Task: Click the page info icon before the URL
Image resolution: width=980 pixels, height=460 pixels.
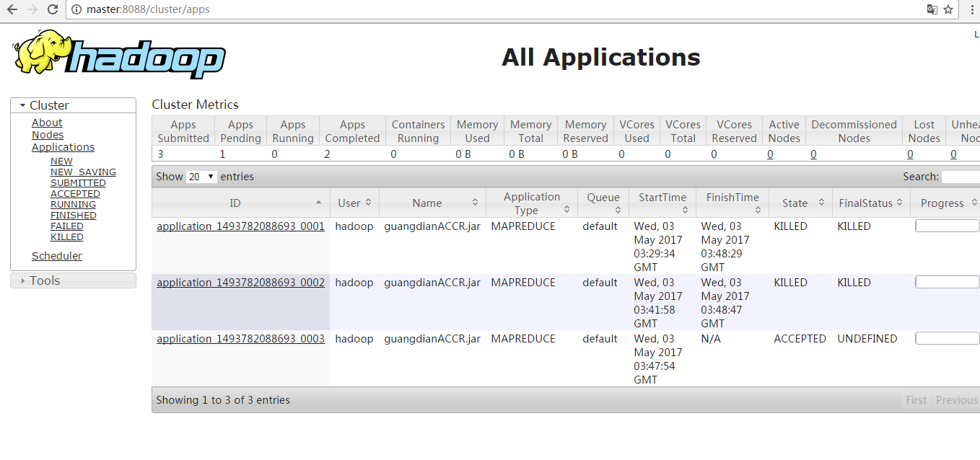Action: (77, 9)
